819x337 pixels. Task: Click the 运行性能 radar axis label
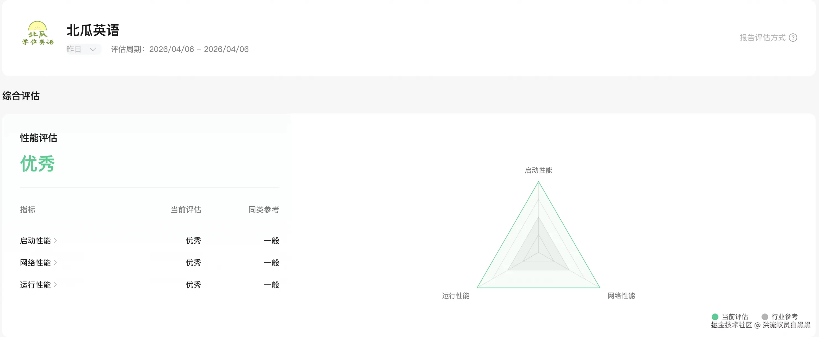(x=455, y=296)
